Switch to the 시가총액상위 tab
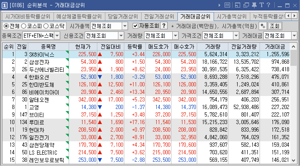 pyautogui.click(x=232, y=17)
